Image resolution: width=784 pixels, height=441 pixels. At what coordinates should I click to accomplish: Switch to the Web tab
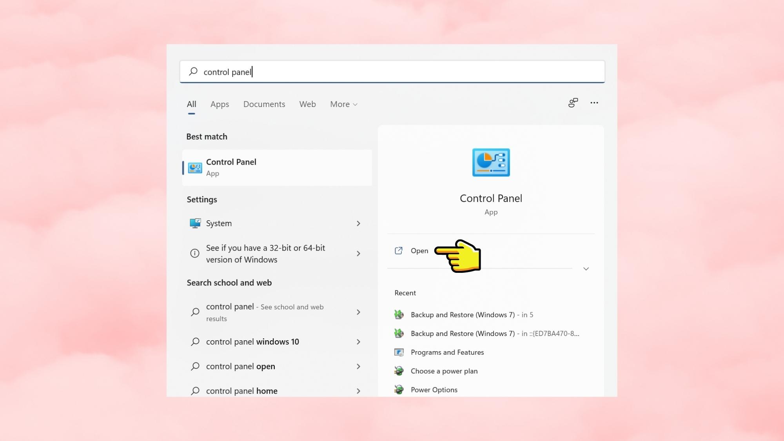coord(307,104)
